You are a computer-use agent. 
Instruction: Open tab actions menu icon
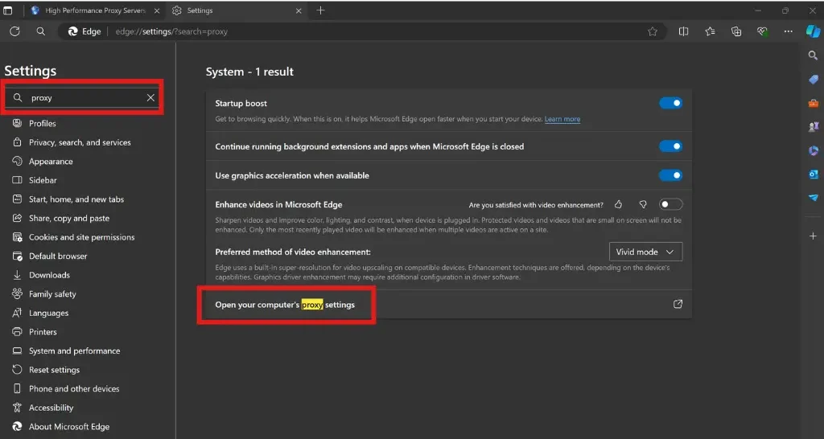coord(8,10)
